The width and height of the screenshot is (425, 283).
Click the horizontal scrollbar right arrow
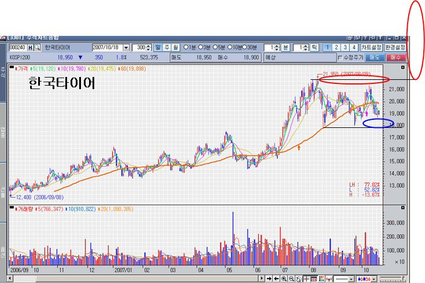(x=261, y=278)
